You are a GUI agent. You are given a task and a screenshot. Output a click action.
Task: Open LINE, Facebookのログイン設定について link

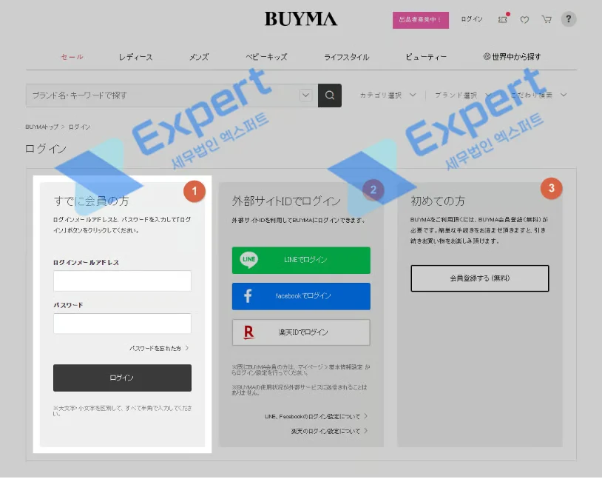316,416
